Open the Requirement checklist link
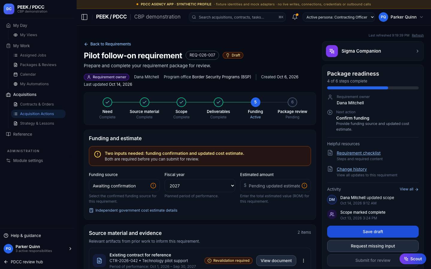 359,153
